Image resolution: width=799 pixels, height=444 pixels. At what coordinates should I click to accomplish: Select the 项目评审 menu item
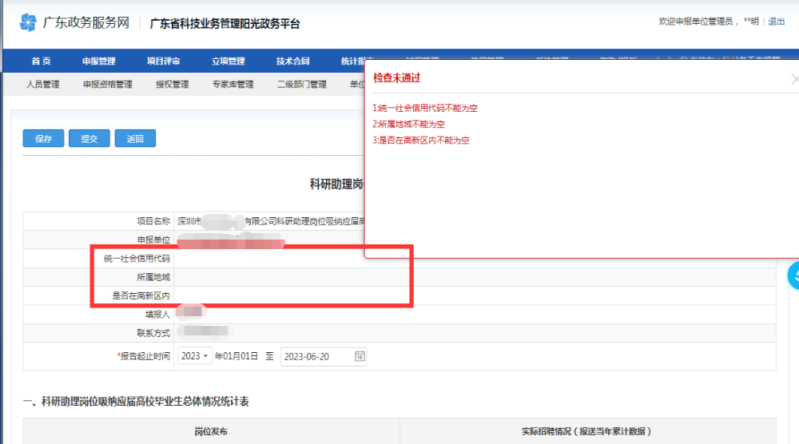163,61
